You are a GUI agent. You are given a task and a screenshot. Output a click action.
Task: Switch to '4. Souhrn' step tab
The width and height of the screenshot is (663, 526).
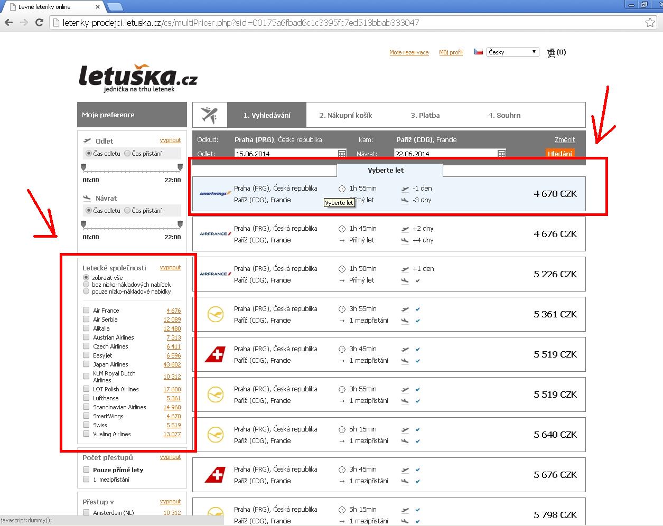click(504, 115)
